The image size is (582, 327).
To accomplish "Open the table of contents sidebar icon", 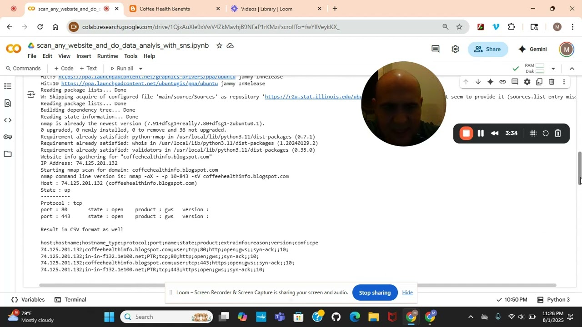I will pos(8,86).
